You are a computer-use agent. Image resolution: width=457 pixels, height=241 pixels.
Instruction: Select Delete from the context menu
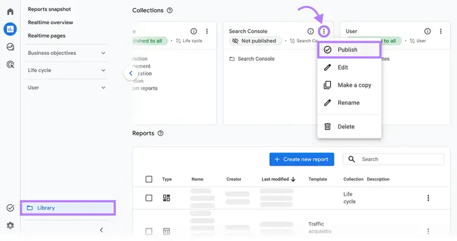point(349,126)
